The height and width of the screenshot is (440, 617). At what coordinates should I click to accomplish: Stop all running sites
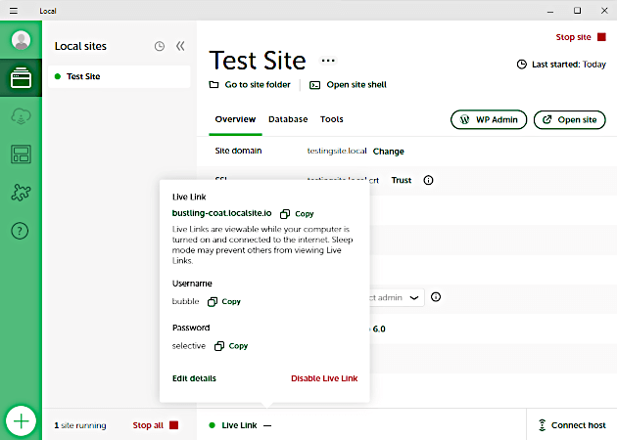pyautogui.click(x=156, y=425)
